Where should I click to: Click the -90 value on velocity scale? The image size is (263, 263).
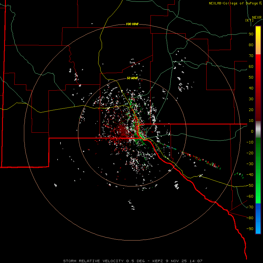click(x=250, y=229)
